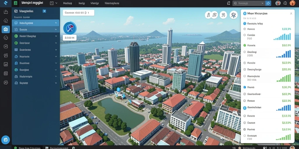Click the blue app logo in top-left corner

click(6, 3)
